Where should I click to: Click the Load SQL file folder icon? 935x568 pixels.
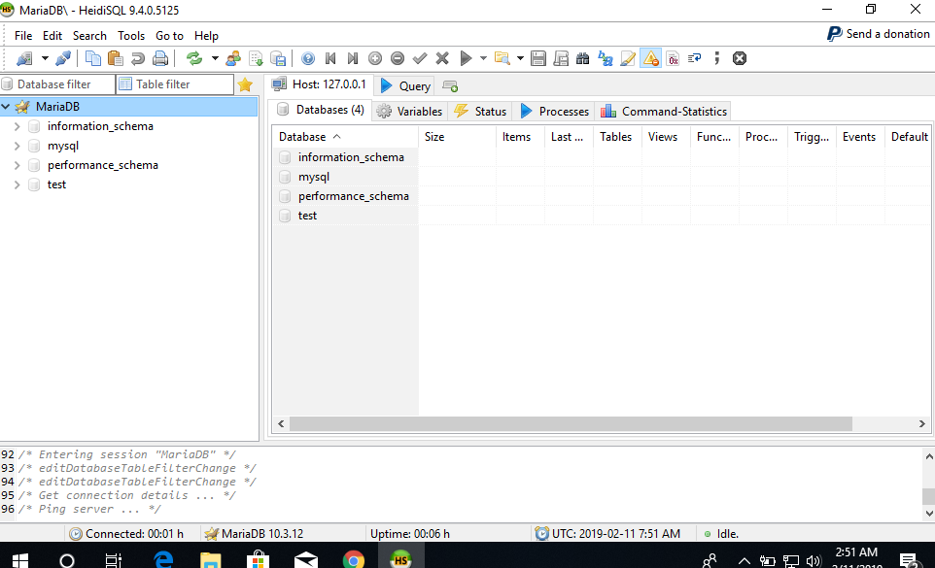502,58
